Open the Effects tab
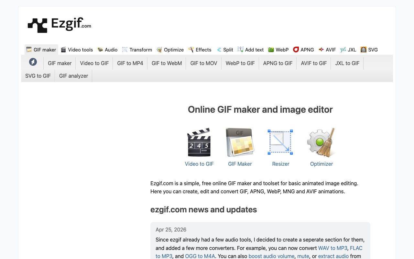Image resolution: width=414 pixels, height=259 pixels. click(x=200, y=50)
